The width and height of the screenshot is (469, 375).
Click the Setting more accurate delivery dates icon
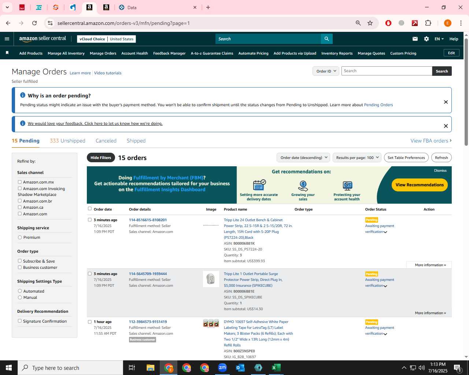tap(259, 185)
